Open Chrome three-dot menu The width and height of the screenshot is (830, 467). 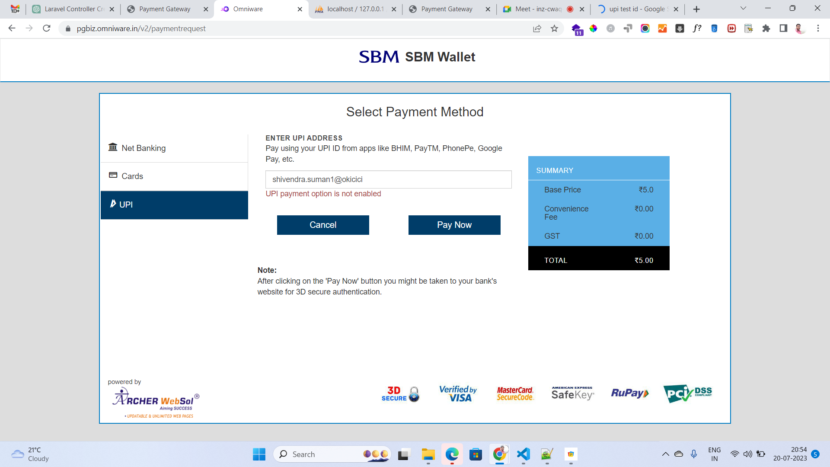(818, 29)
